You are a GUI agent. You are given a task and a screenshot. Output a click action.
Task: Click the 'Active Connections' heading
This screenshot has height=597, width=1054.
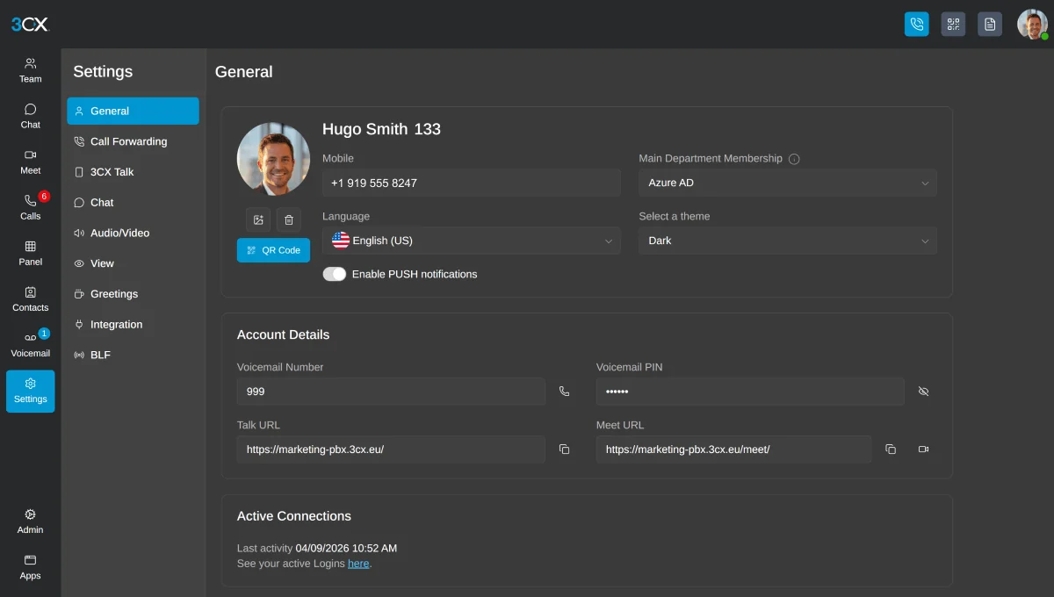294,516
